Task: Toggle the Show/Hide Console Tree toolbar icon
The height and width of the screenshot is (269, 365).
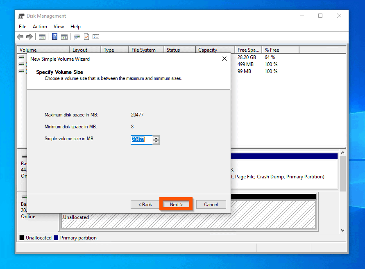Action: tap(42, 36)
